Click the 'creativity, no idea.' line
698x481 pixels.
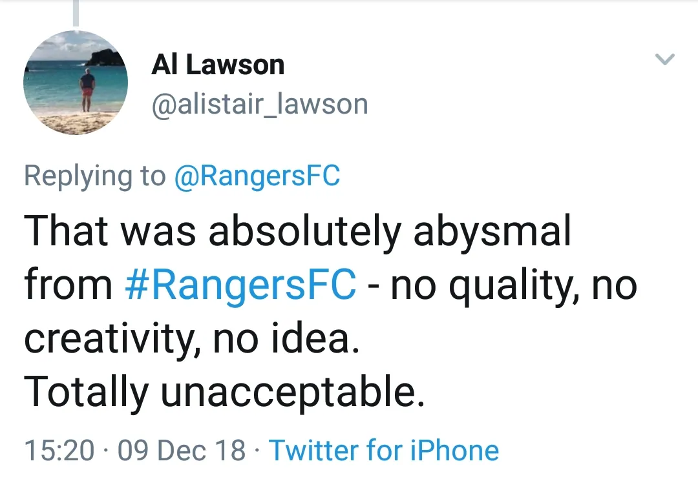pos(191,338)
